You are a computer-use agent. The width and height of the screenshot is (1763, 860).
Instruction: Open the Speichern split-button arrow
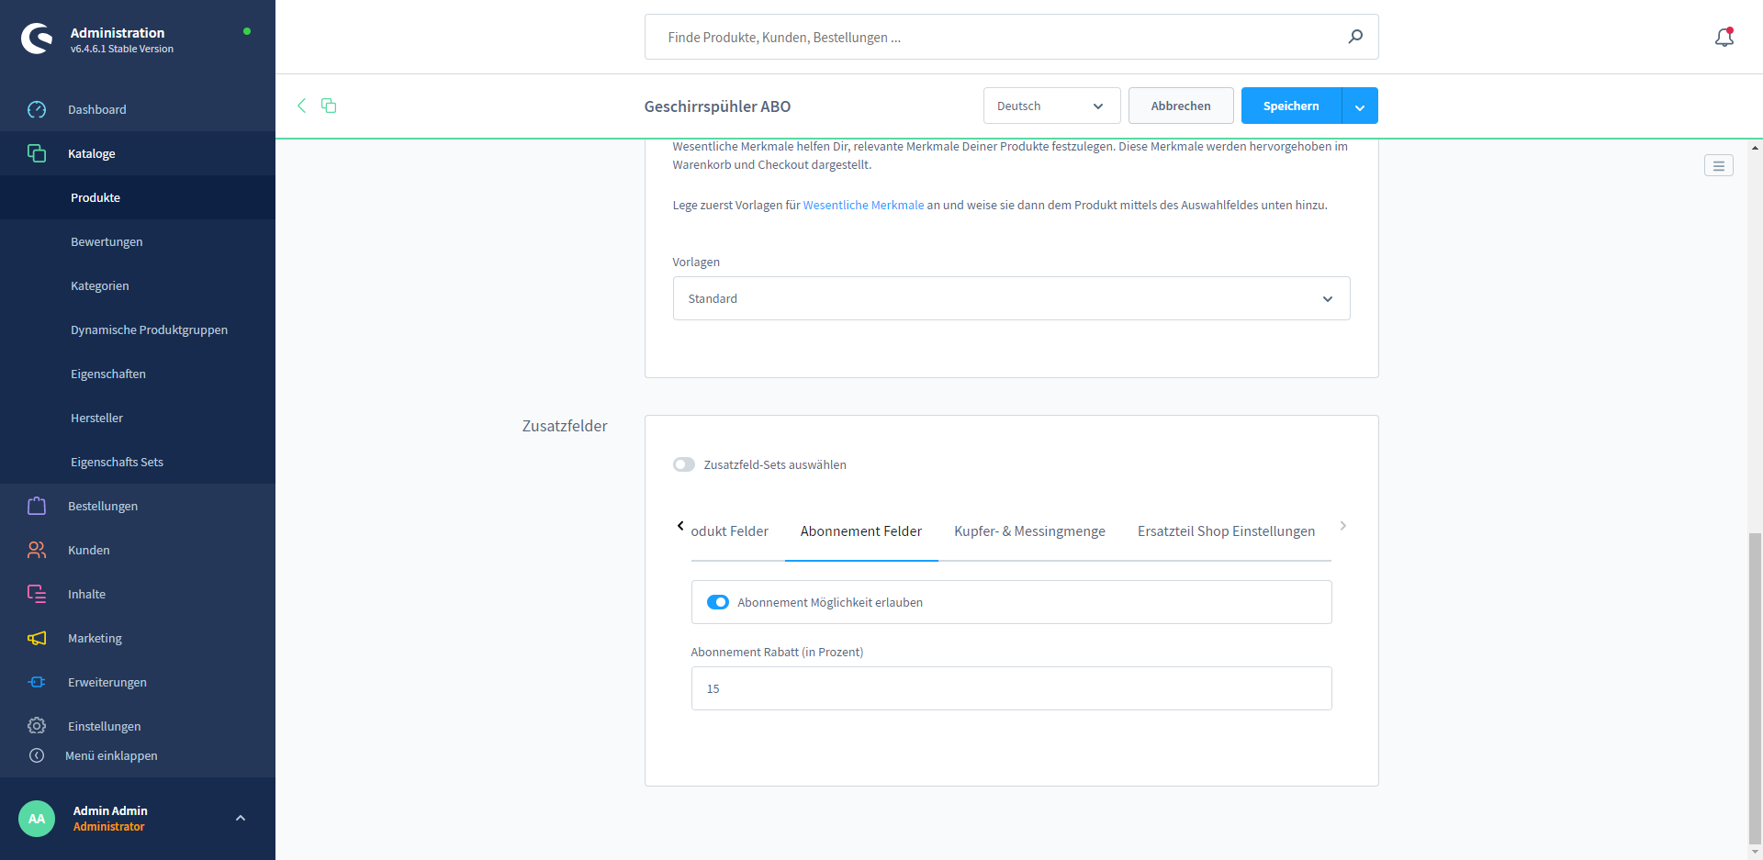pos(1360,106)
